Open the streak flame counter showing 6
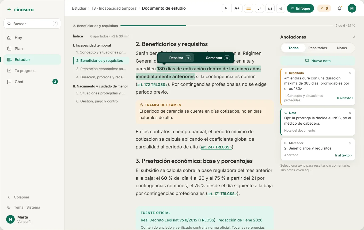The image size is (364, 230). coord(324,8)
